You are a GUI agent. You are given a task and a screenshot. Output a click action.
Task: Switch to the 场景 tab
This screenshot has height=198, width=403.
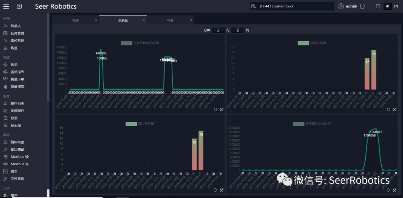170,20
